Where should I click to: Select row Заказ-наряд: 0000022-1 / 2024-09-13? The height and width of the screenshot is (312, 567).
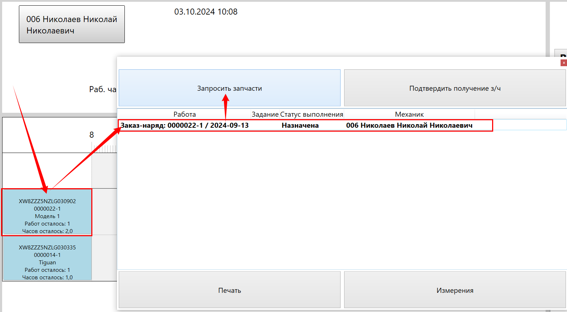click(184, 125)
